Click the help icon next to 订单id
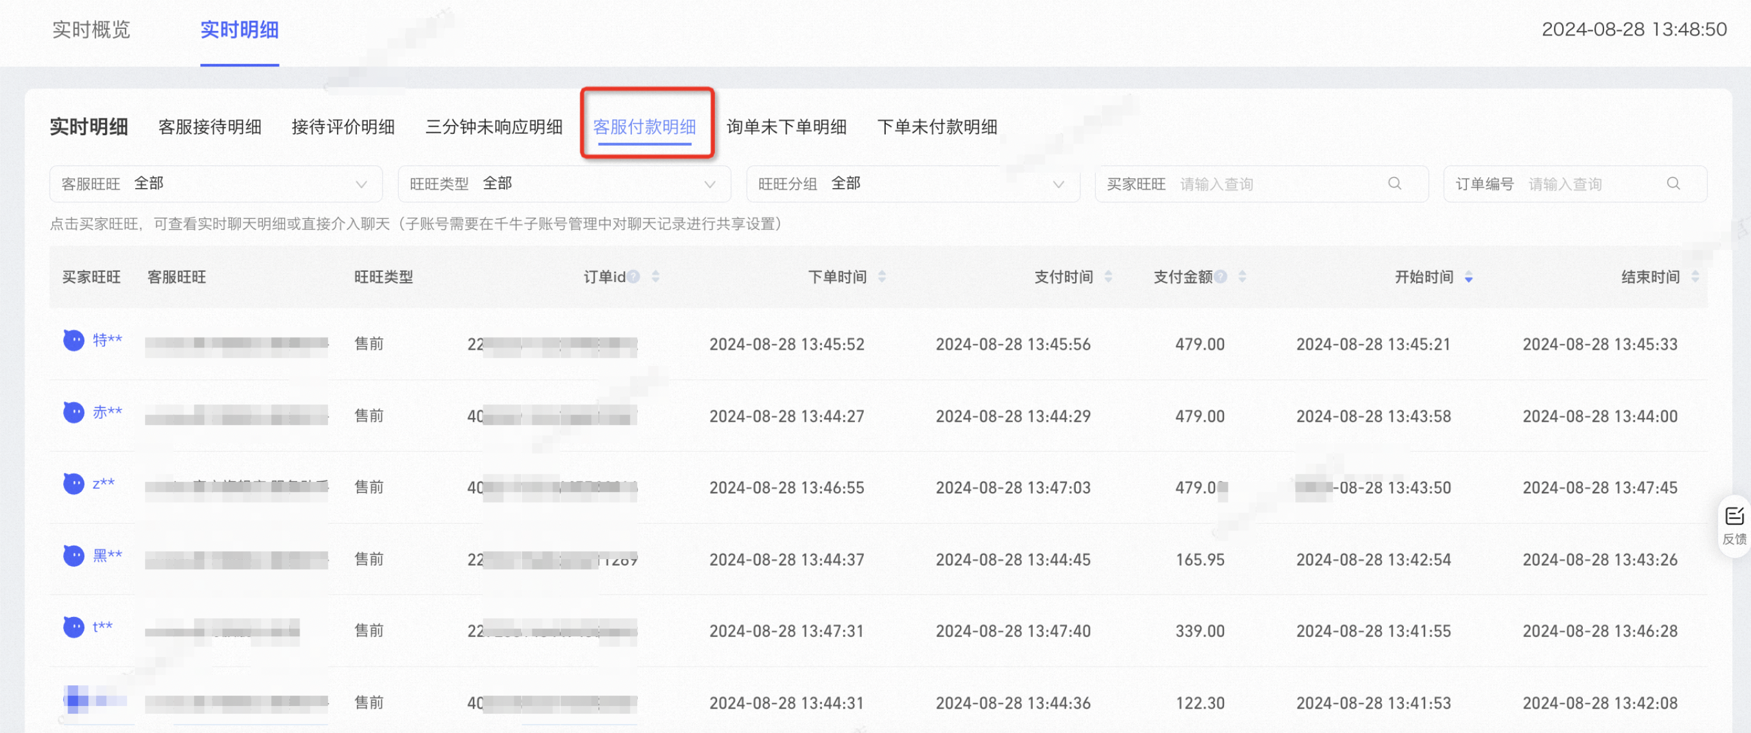The image size is (1751, 733). [633, 276]
